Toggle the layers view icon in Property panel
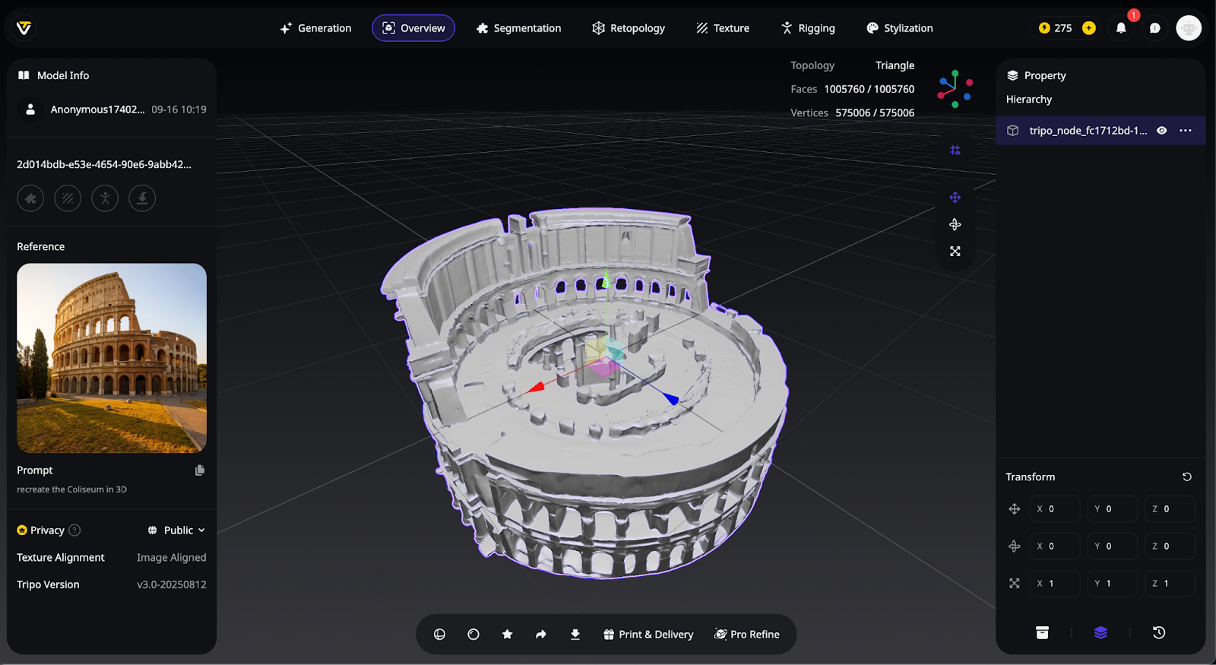 tap(1100, 633)
